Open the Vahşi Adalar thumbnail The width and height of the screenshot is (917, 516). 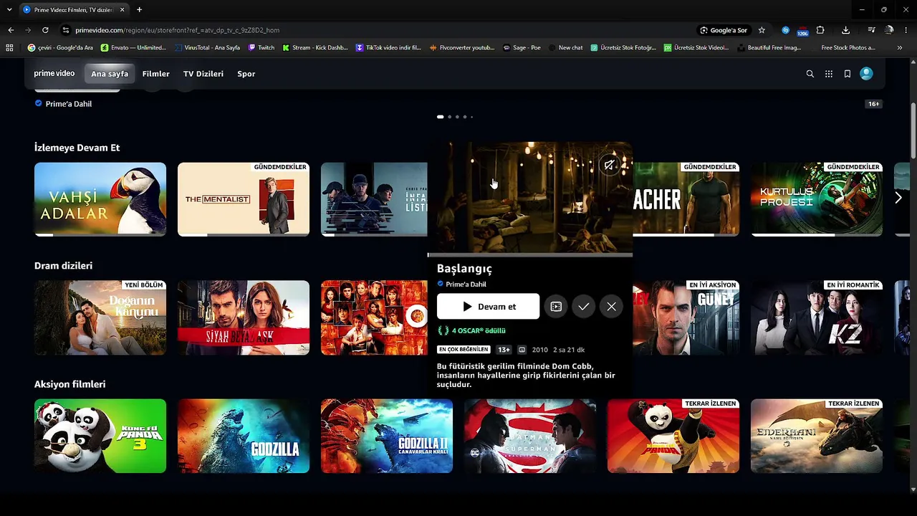pos(100,199)
